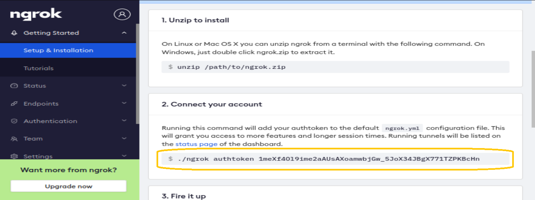Expand the Status menu chevron

(124, 86)
